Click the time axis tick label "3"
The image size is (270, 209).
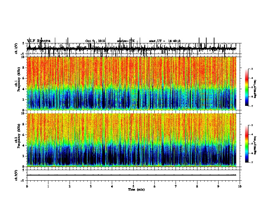click(x=91, y=186)
